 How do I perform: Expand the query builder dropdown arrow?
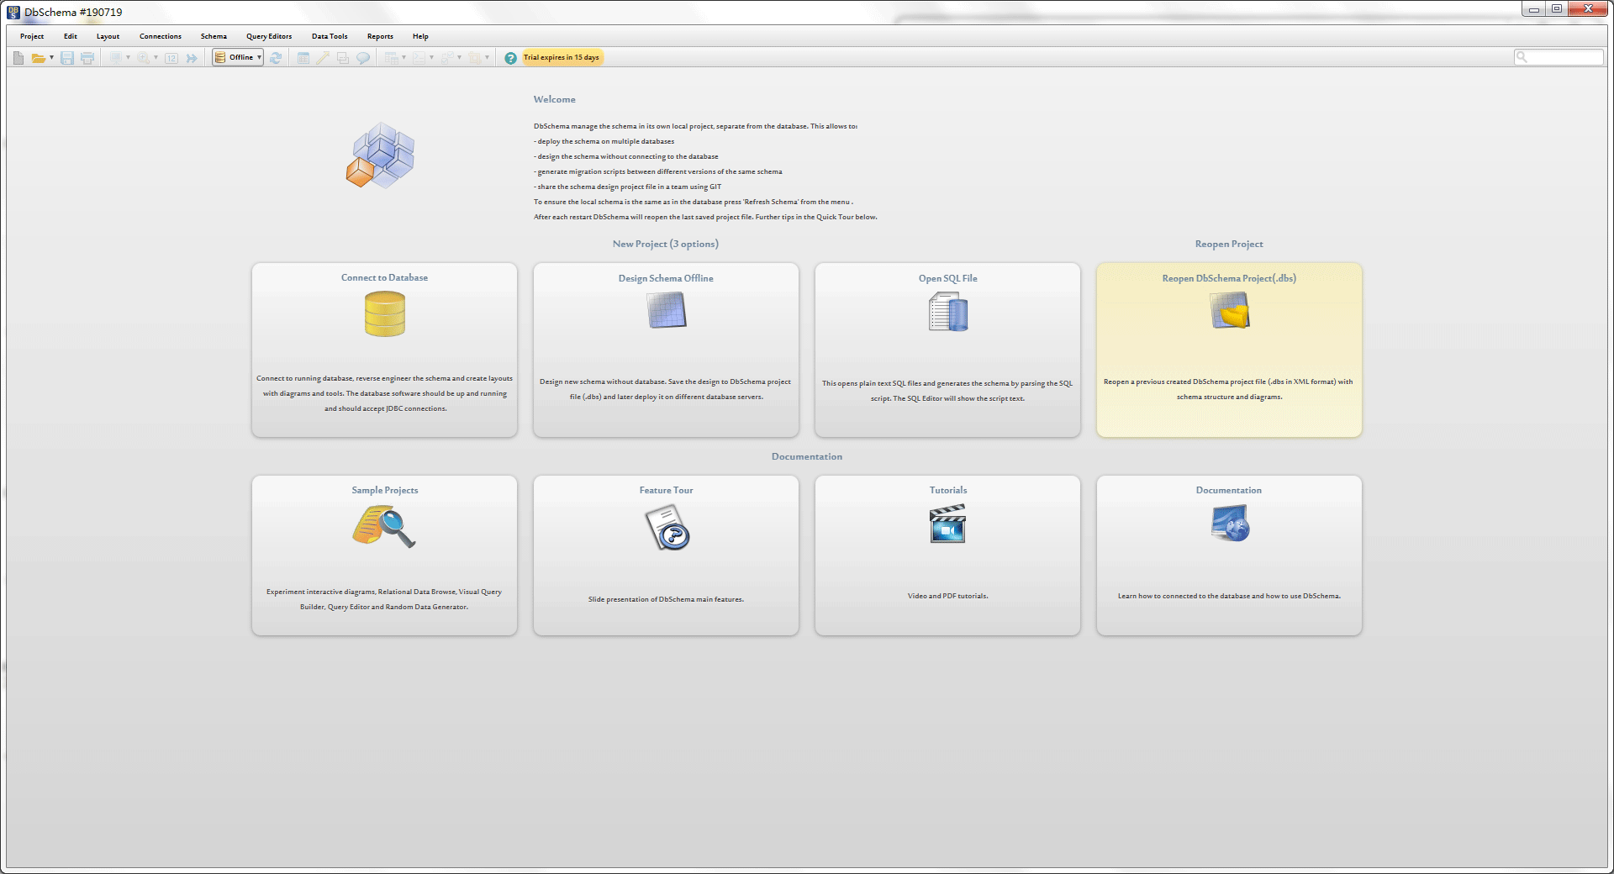(x=459, y=58)
